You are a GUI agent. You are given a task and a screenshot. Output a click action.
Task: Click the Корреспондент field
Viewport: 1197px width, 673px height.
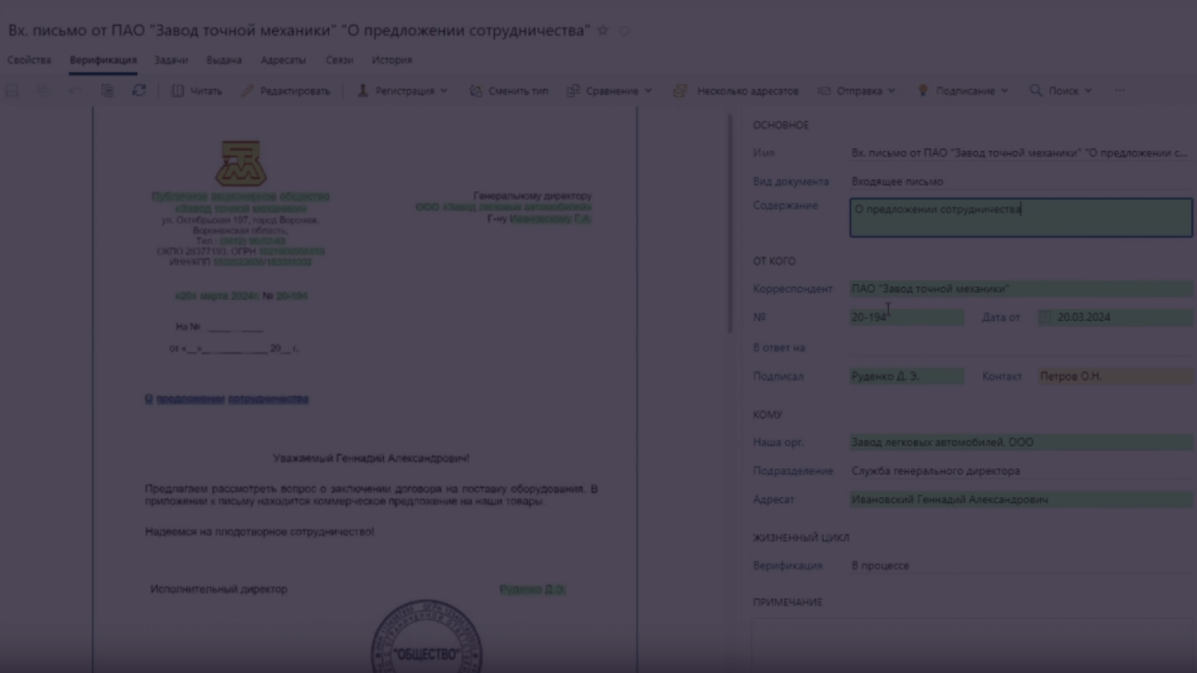click(x=1021, y=289)
